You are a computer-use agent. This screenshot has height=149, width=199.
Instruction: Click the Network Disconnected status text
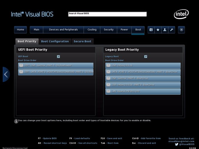click(x=15, y=148)
